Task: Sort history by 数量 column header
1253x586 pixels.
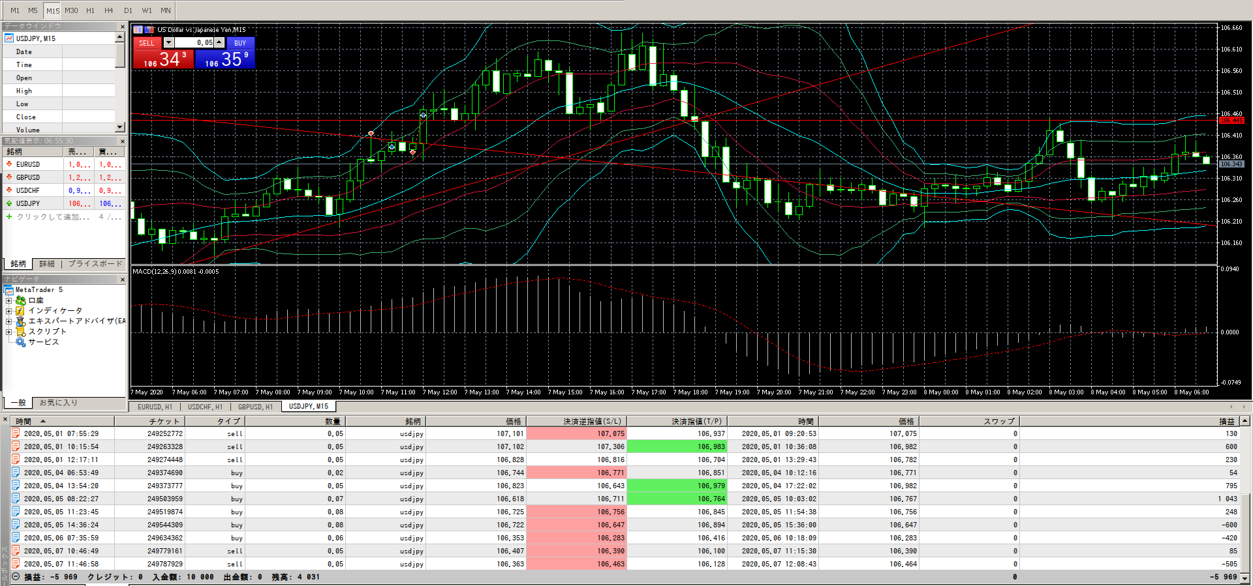Action: point(294,422)
